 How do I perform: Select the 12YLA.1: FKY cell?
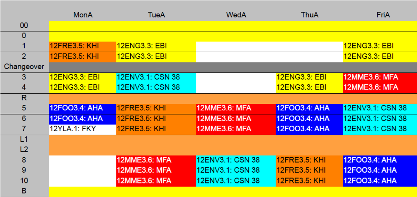[82, 129]
